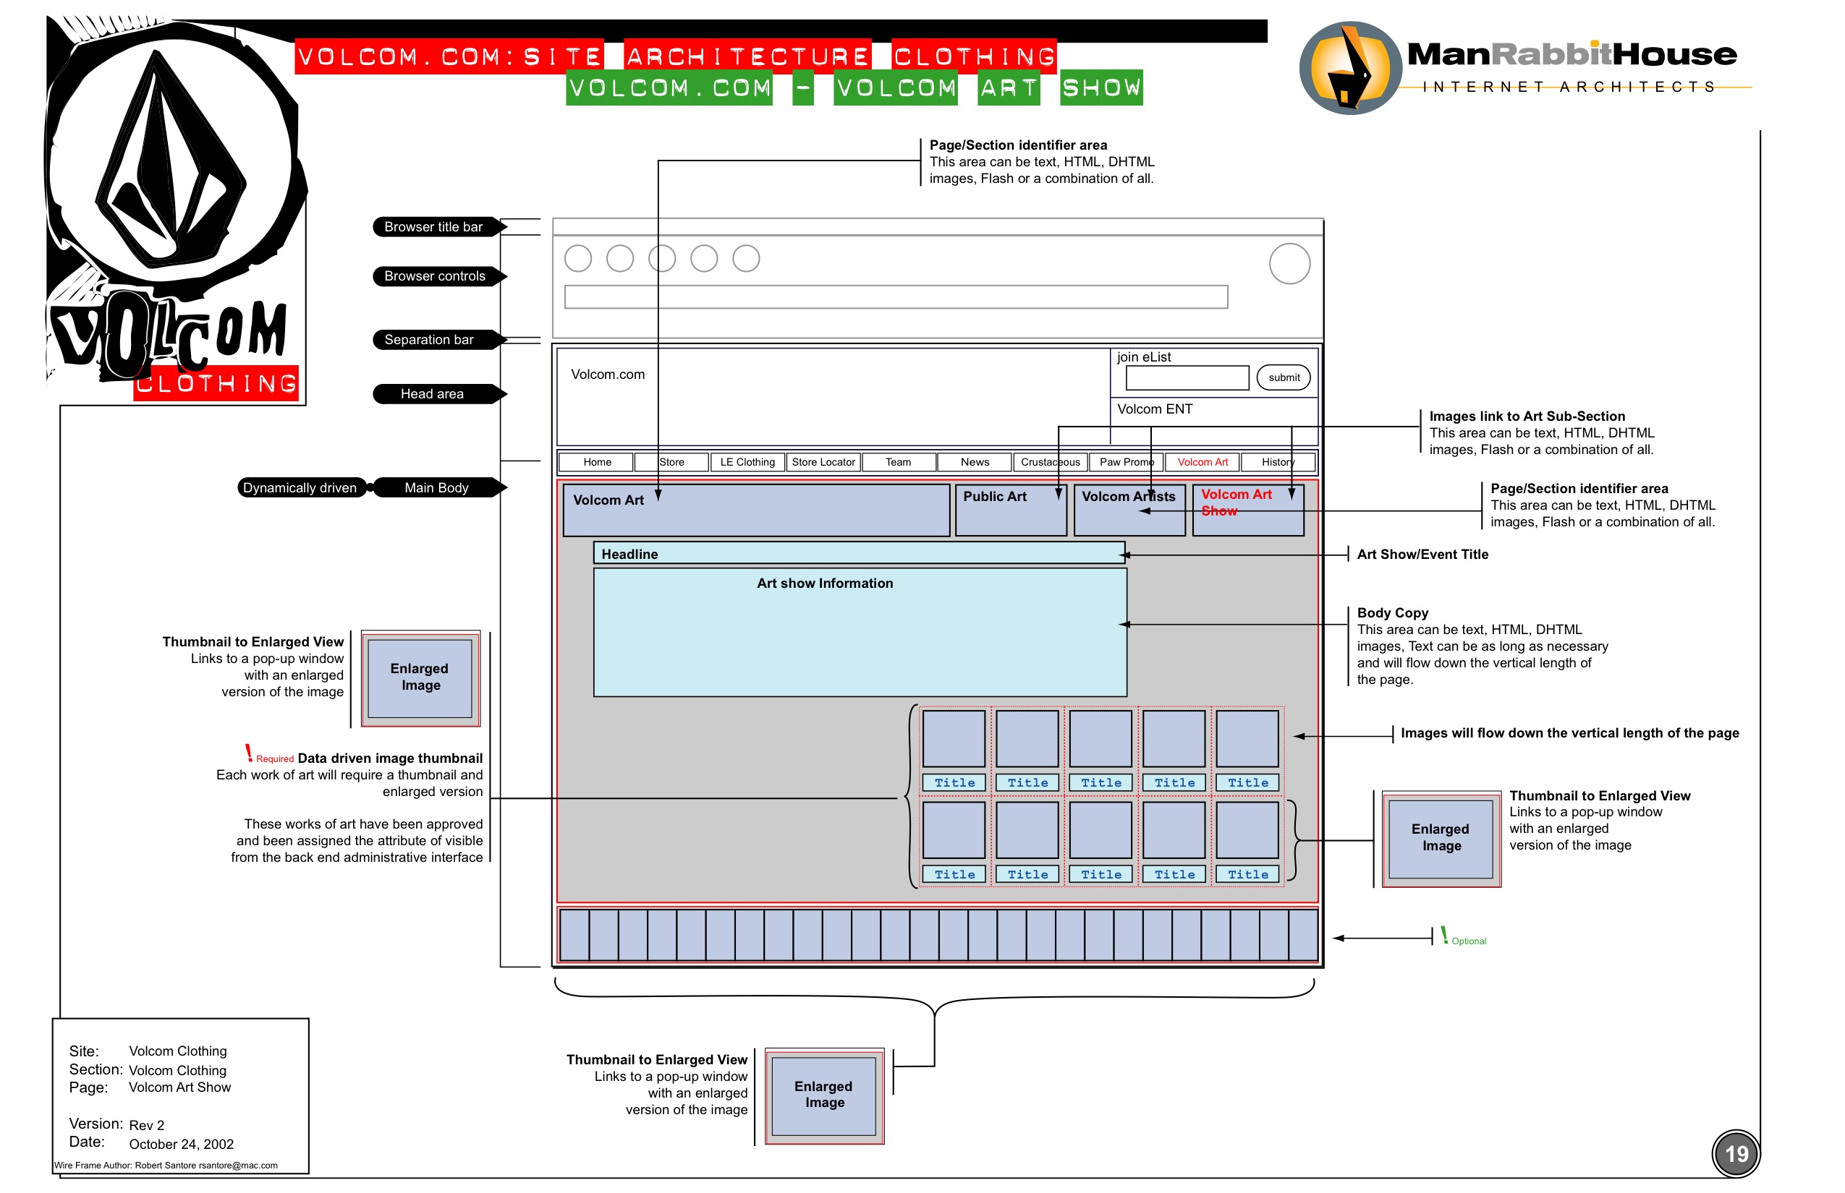
Task: Click the large round browser control circle
Action: 1289,264
